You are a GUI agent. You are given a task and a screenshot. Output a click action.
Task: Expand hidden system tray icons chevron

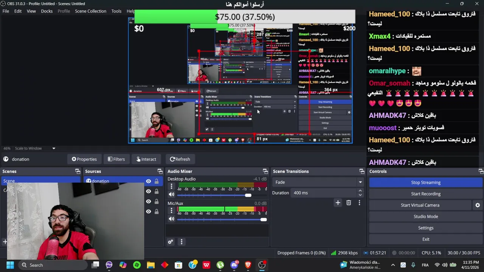click(393, 265)
